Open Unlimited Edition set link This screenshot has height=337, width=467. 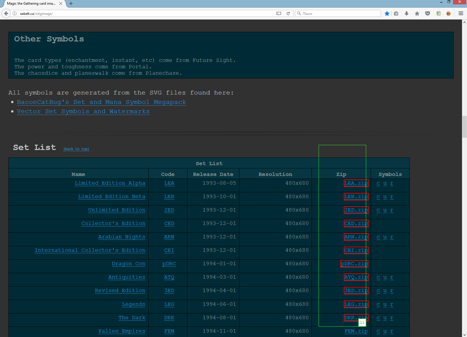coord(117,210)
